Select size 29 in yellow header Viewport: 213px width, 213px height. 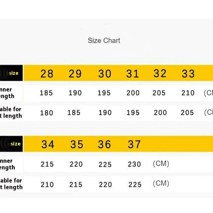tap(75, 74)
